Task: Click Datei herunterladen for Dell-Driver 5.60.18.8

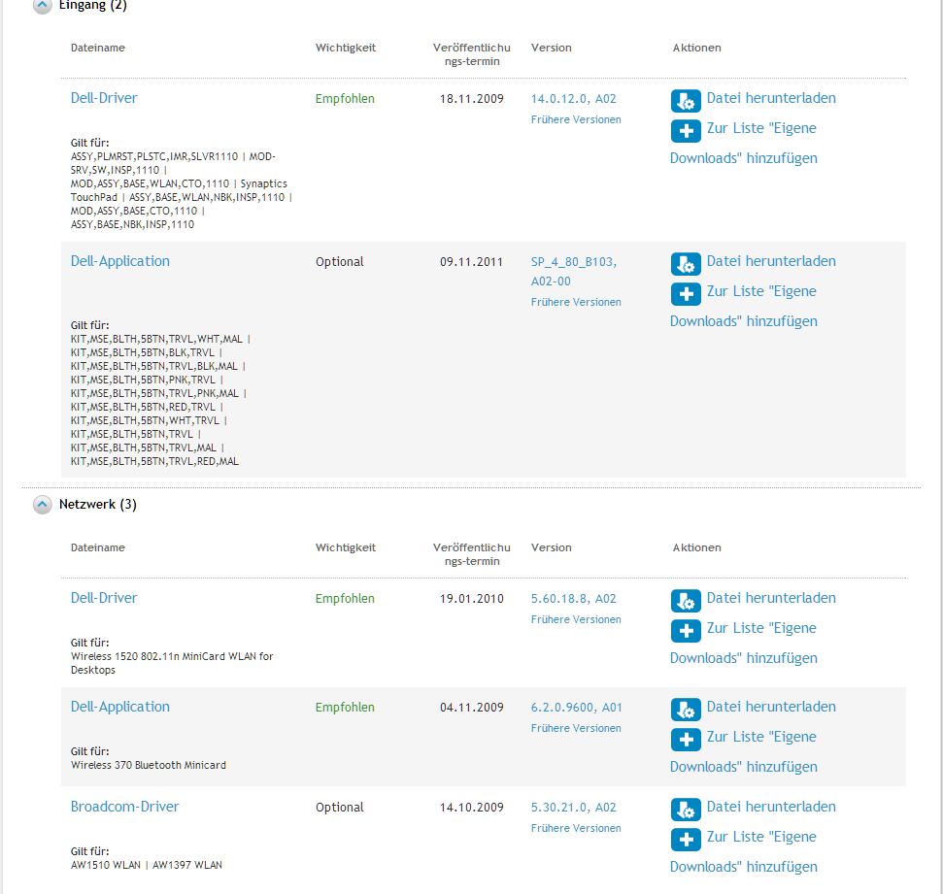Action: (771, 598)
